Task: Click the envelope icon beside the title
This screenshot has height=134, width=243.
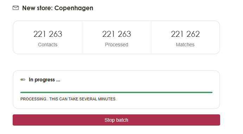Action: click(x=16, y=8)
